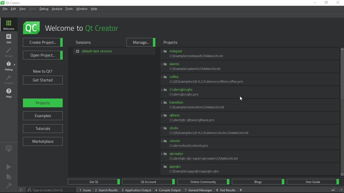Click the Welcome mode grid icon
The width and height of the screenshot is (344, 193).
point(9,23)
